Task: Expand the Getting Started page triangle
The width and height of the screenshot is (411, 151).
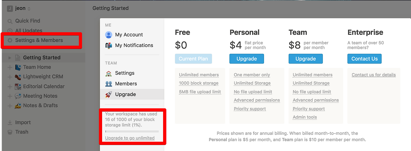Action: pyautogui.click(x=10, y=58)
